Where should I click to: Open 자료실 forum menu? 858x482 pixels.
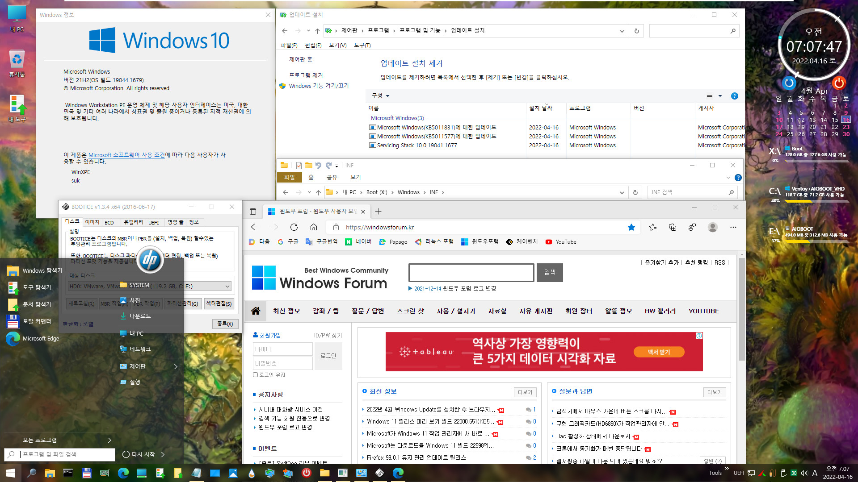click(x=497, y=311)
